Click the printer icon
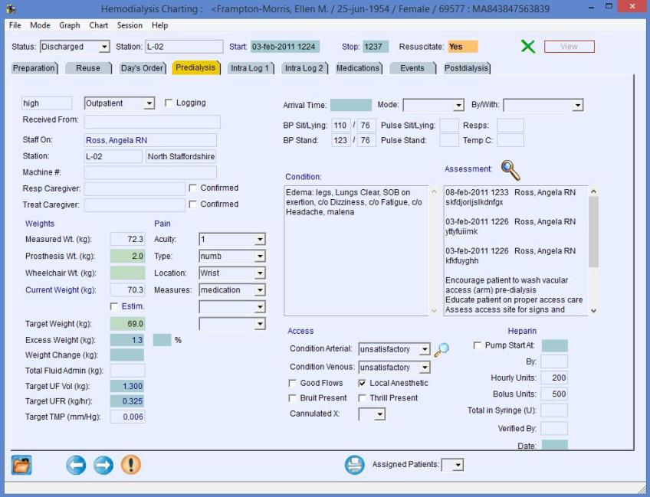Viewport: 650px width, 497px height. point(354,465)
